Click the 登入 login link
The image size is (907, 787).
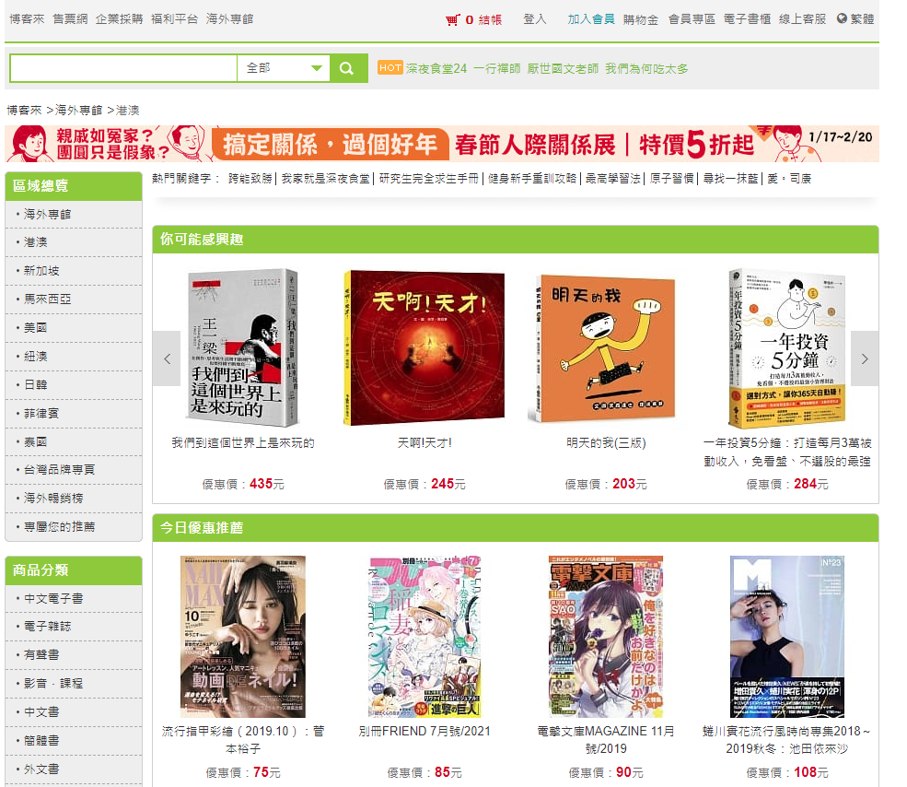pyautogui.click(x=534, y=19)
